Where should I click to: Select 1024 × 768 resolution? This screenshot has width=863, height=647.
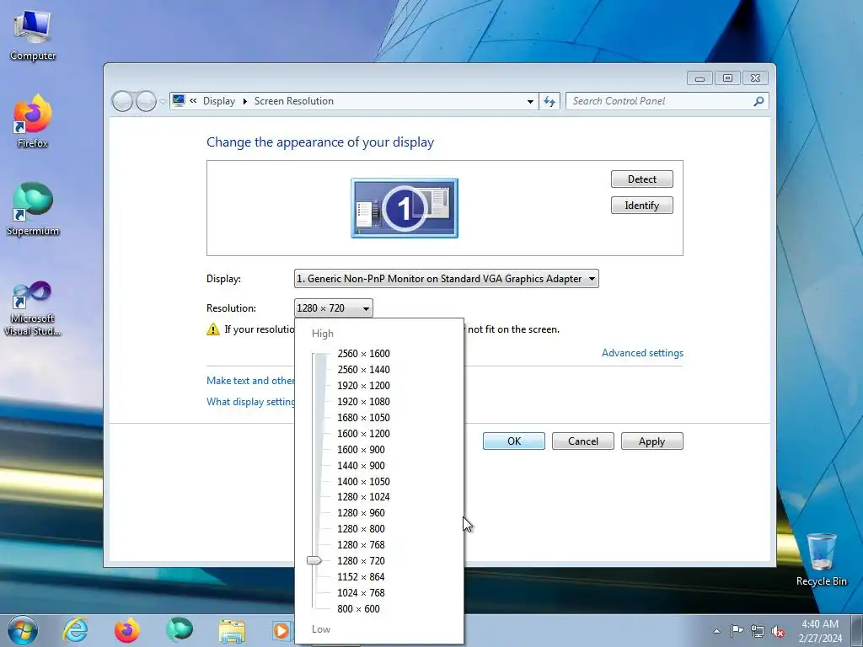(361, 592)
